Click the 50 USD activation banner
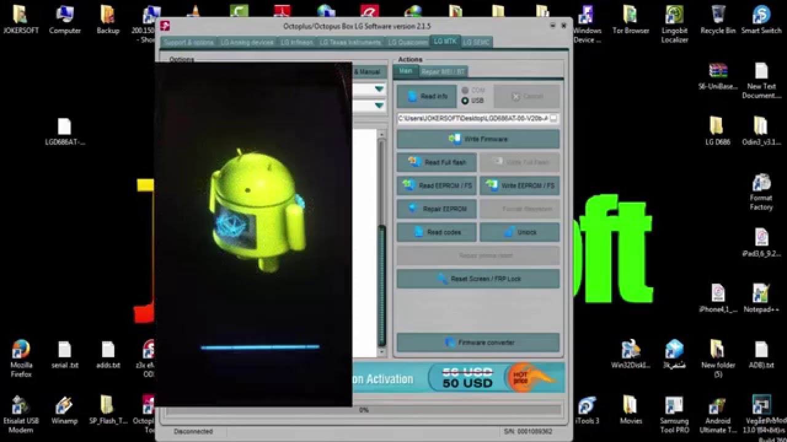Viewport: 787px width, 442px height. tap(458, 378)
